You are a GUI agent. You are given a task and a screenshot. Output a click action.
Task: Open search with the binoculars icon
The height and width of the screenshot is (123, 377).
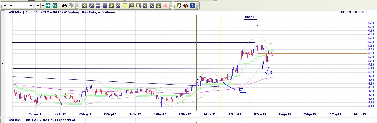[64, 5]
